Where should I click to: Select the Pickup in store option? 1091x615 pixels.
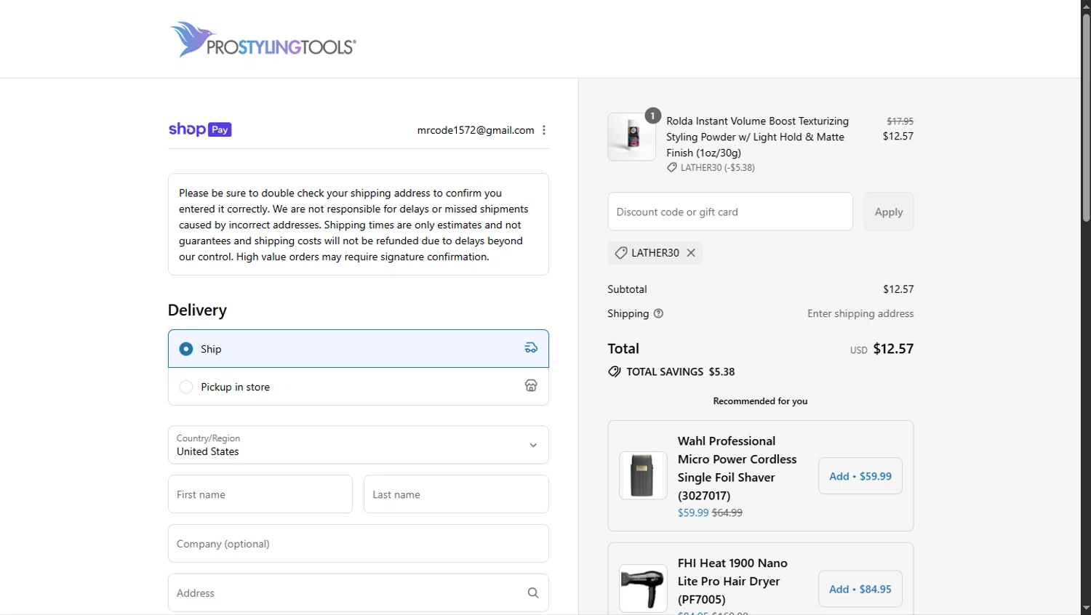click(359, 387)
